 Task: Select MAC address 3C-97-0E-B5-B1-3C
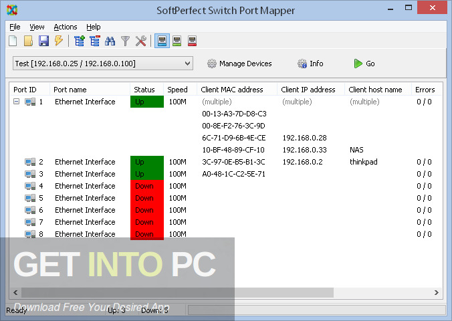[233, 162]
